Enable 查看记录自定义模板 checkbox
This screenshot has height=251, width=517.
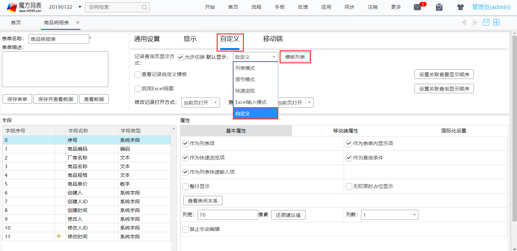(138, 74)
